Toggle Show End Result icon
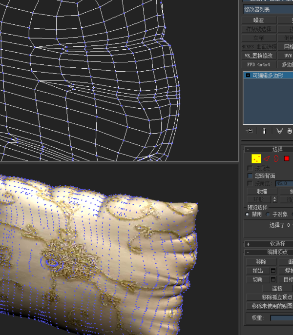The width and height of the screenshot is (293, 335). point(264,131)
